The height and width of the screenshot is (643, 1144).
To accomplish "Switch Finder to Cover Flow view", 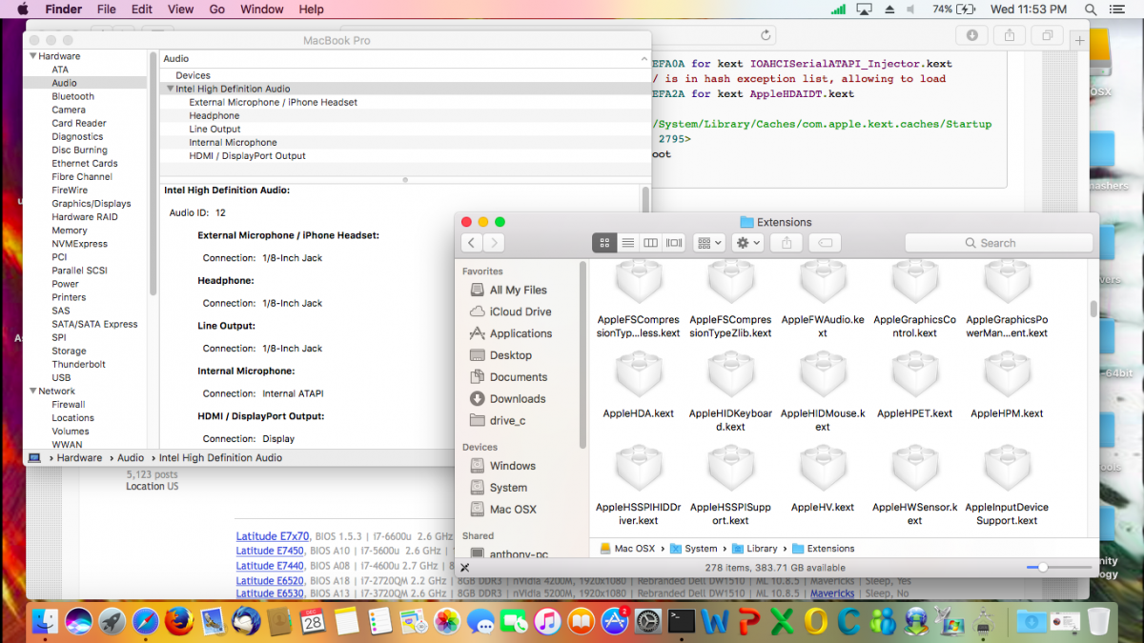I will pos(674,243).
